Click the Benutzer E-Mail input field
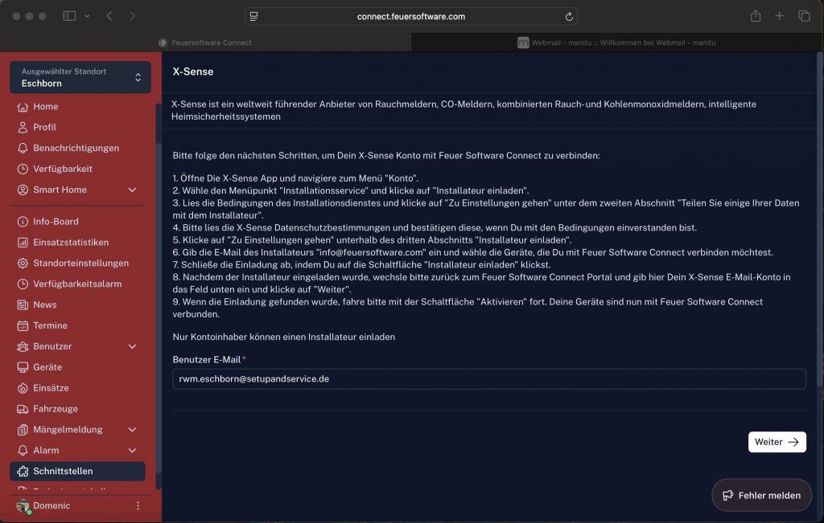Viewport: 824px width, 523px height. [x=488, y=379]
